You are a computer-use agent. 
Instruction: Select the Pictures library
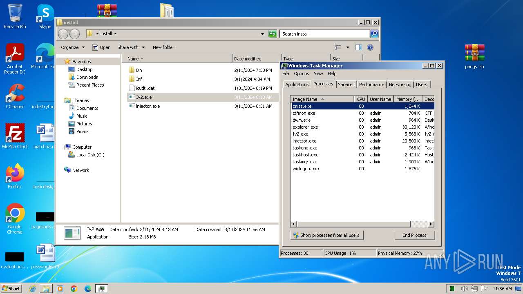84,124
